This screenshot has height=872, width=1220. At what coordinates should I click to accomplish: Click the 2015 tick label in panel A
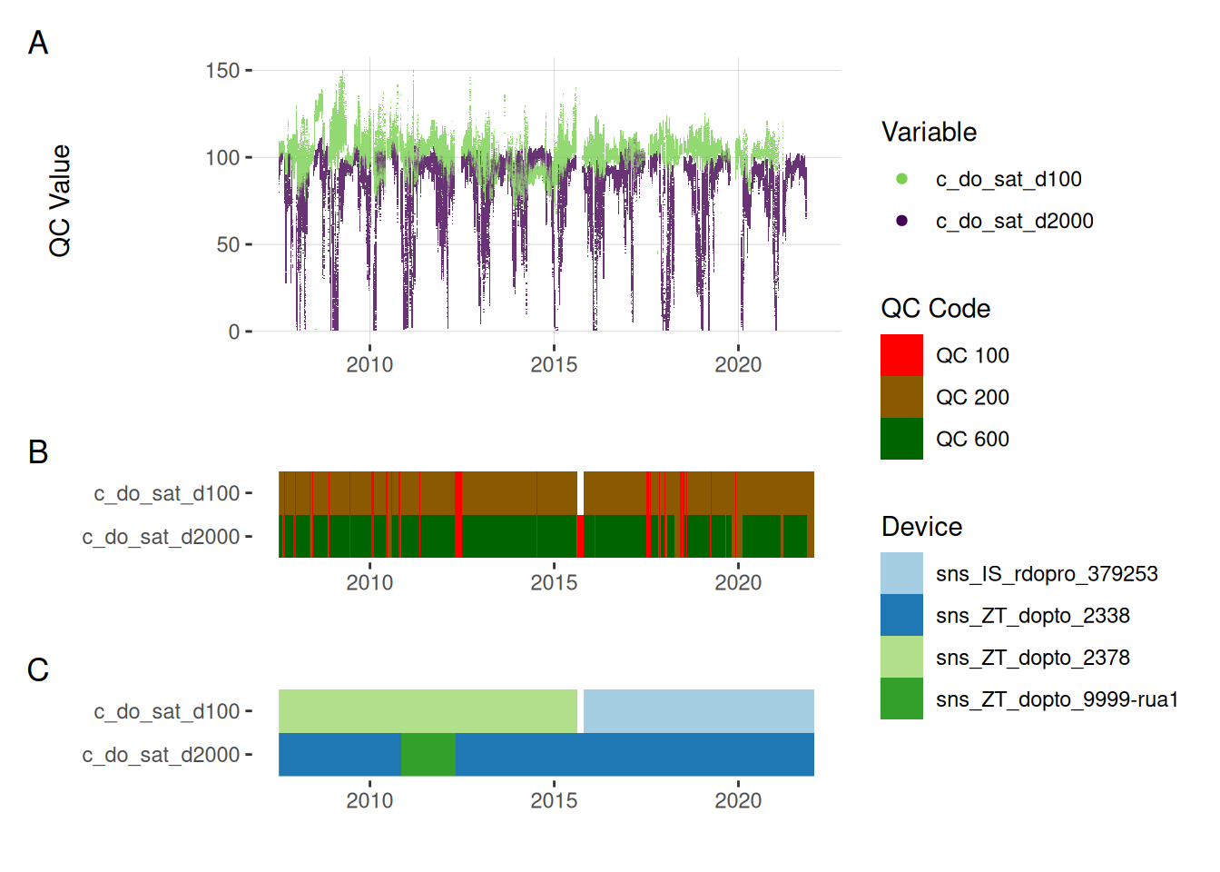click(x=554, y=365)
